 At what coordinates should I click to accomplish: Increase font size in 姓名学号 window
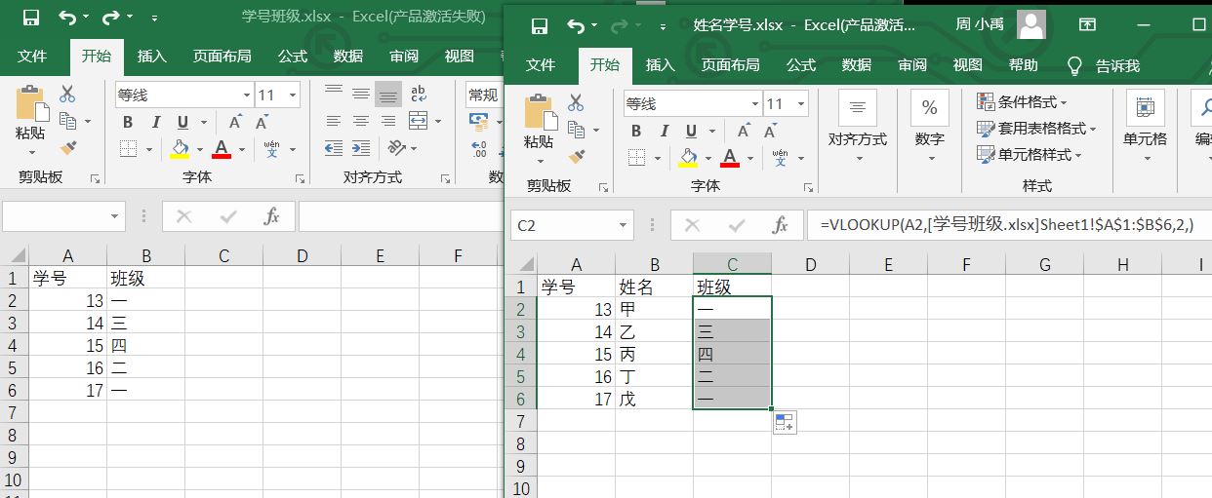(744, 131)
